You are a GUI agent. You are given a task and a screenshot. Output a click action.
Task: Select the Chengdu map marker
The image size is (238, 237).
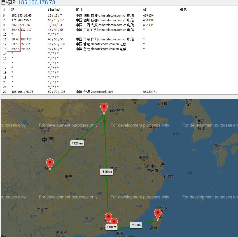coord(50,164)
